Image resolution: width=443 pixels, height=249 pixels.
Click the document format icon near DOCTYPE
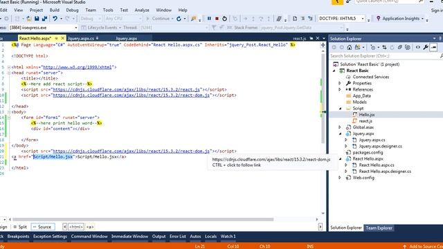295,19
